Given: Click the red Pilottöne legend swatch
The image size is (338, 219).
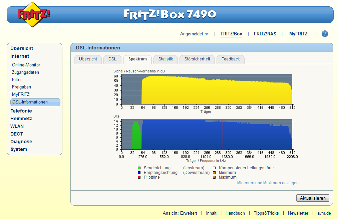Looking at the screenshot, I should pos(139,177).
